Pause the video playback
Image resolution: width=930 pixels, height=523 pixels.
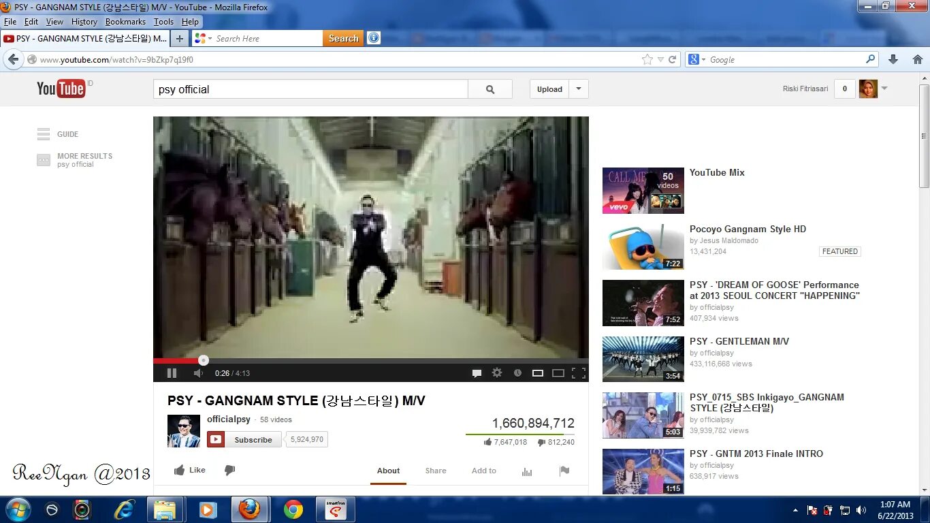(172, 373)
